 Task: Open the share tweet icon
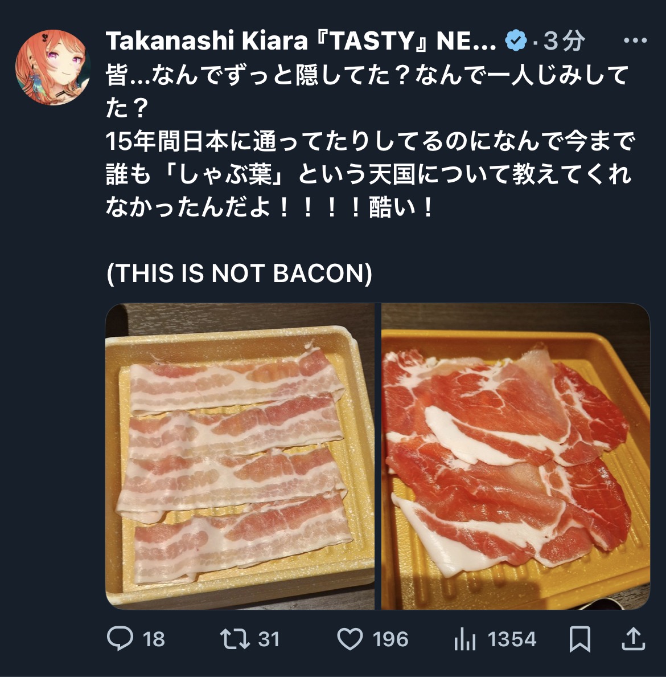click(632, 639)
